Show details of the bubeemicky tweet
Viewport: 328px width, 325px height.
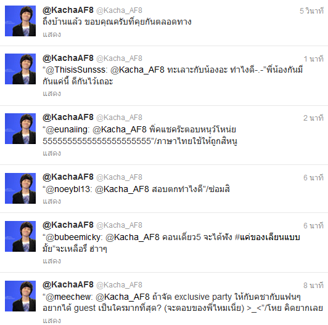point(52,261)
